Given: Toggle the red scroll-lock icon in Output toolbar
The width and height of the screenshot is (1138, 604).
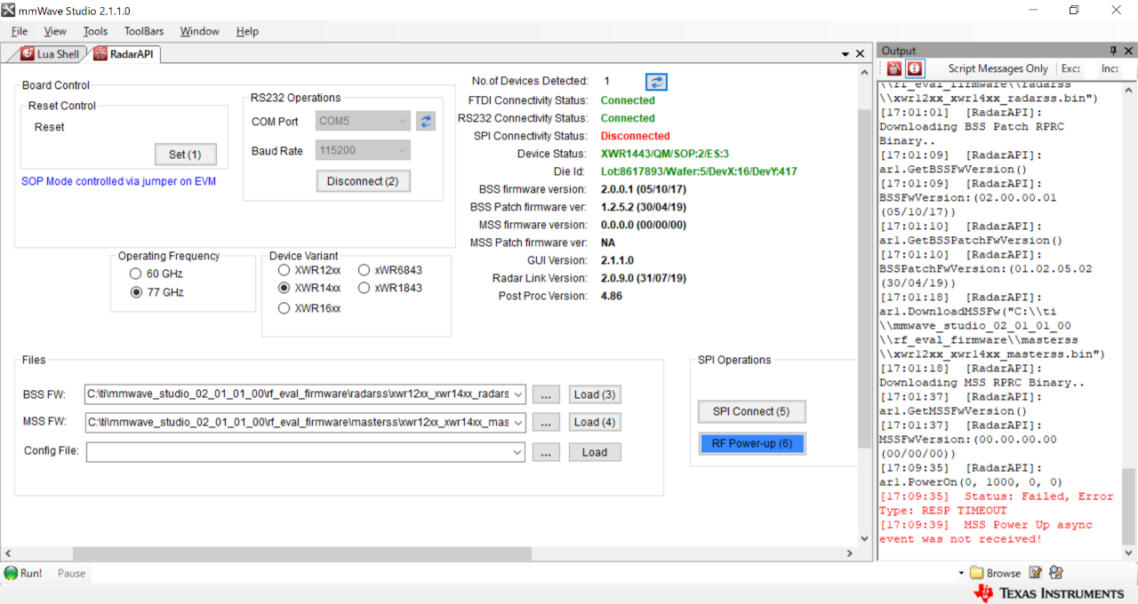Looking at the screenshot, I should (915, 68).
